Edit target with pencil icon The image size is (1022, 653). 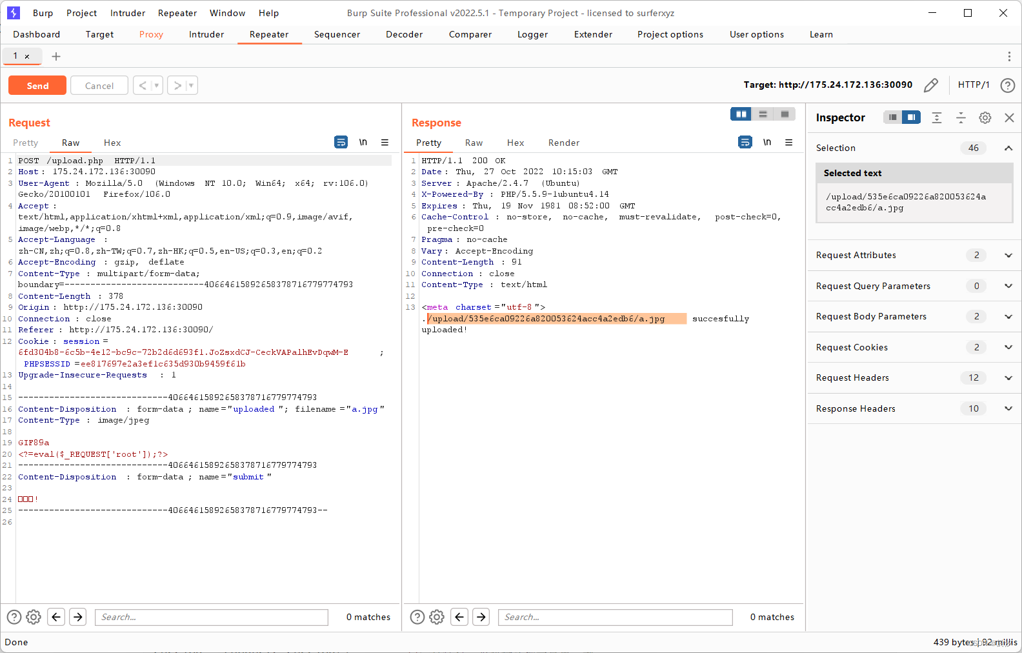click(x=930, y=85)
